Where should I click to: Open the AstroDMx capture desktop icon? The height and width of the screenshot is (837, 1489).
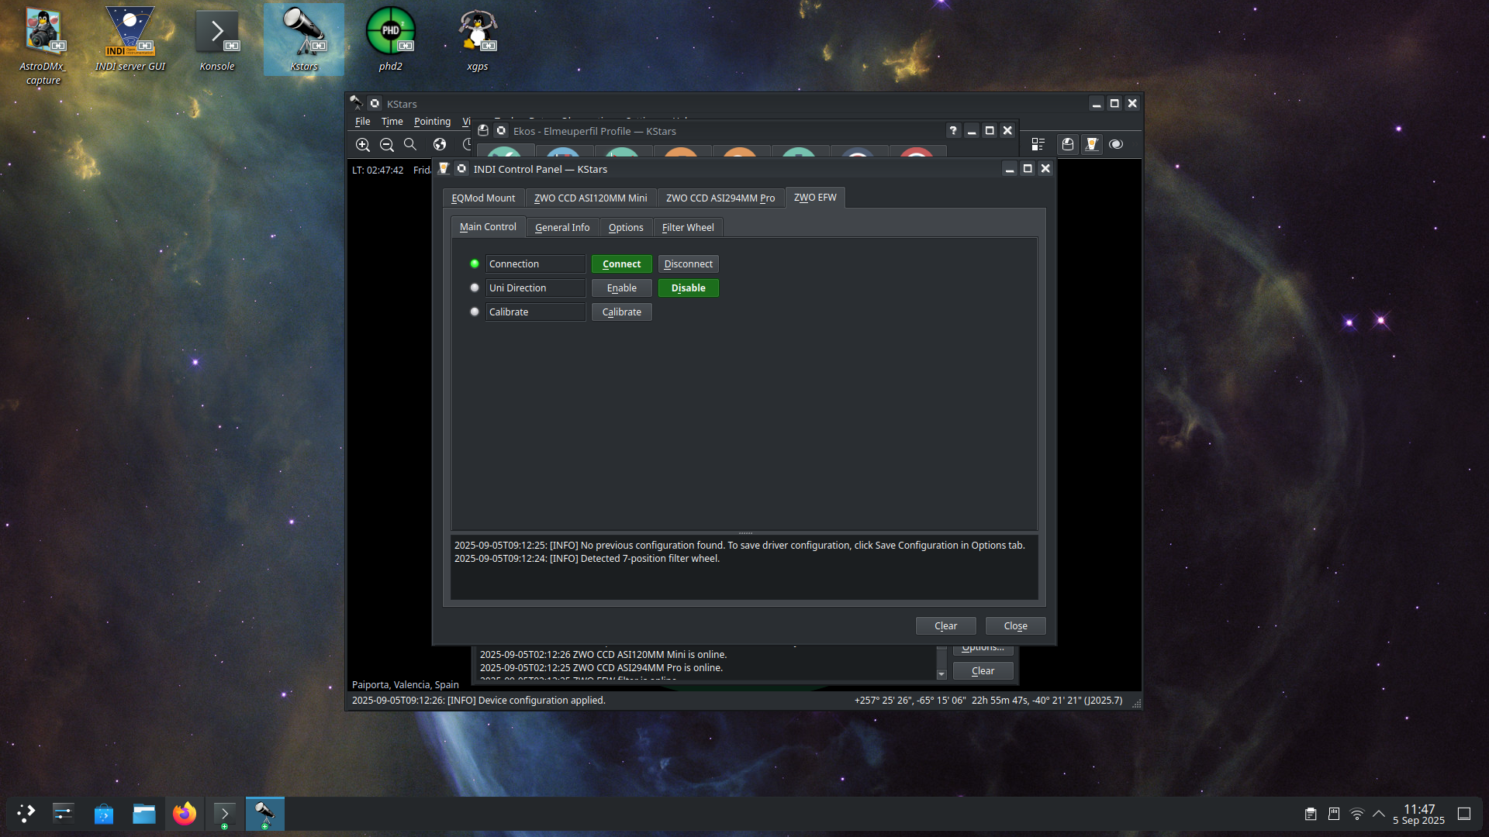pyautogui.click(x=43, y=45)
